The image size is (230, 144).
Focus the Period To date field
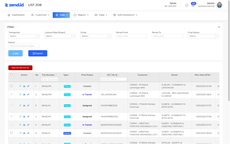coord(168,36)
